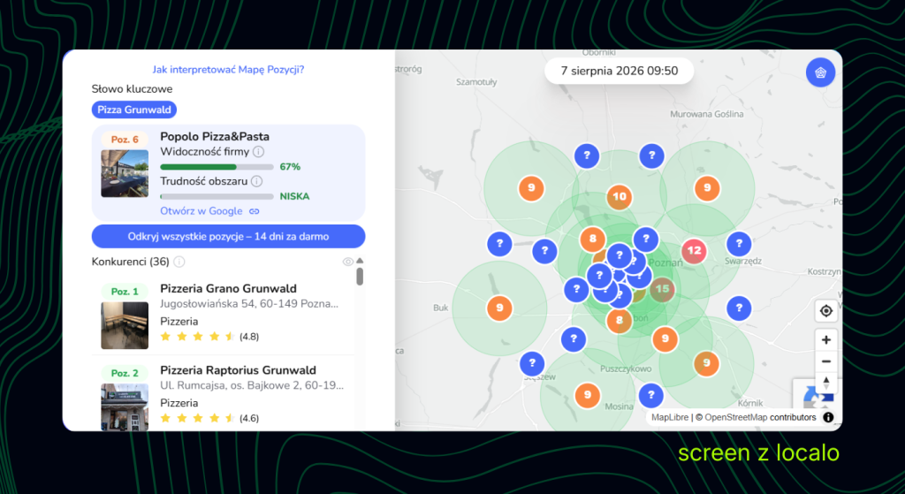The image size is (905, 494).
Task: Click the blue pentagon map layer button
Action: tap(820, 72)
